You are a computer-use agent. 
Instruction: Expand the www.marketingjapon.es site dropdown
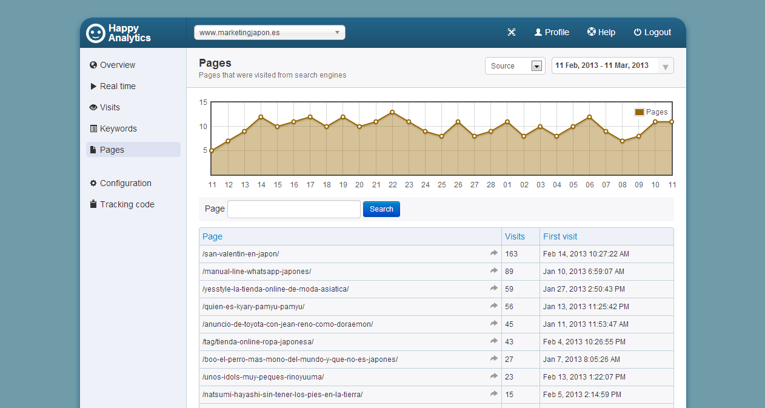pos(269,33)
